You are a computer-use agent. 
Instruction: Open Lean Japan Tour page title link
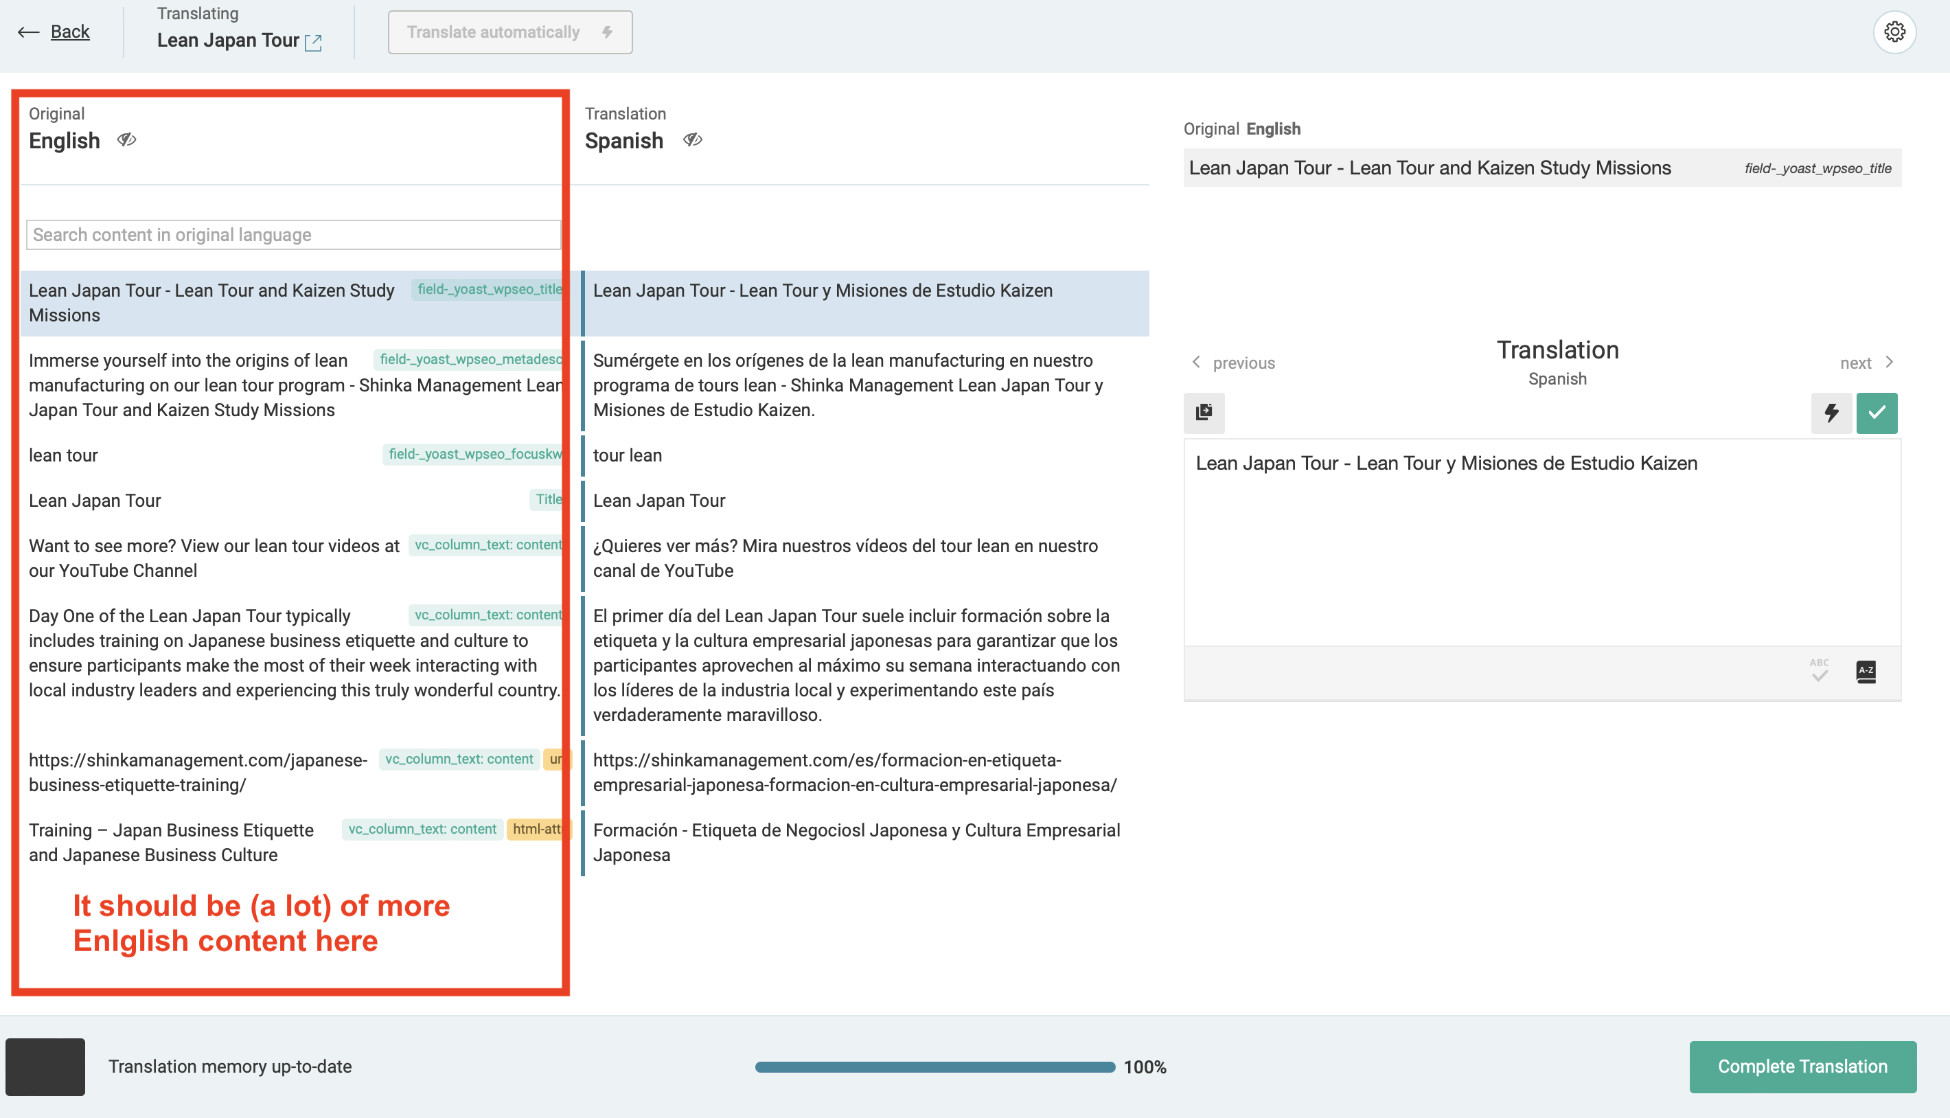[228, 41]
